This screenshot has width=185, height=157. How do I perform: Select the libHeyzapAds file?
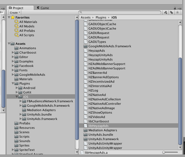coord(129,126)
